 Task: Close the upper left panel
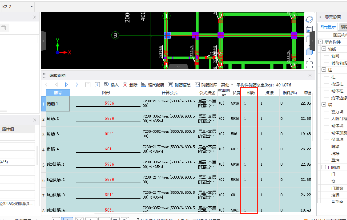pyautogui.click(x=35, y=17)
